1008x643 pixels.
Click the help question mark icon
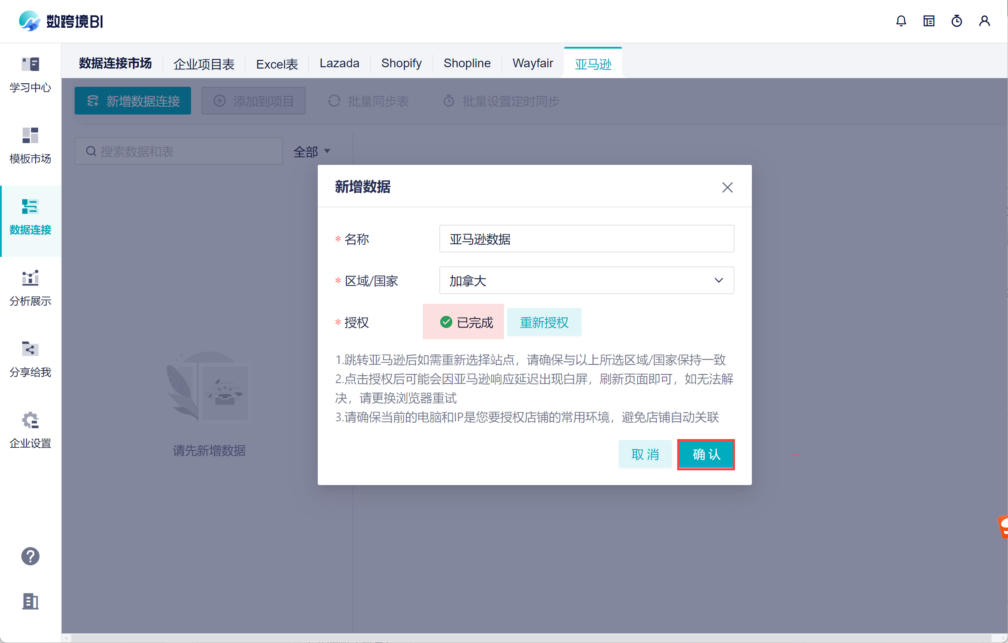click(30, 556)
